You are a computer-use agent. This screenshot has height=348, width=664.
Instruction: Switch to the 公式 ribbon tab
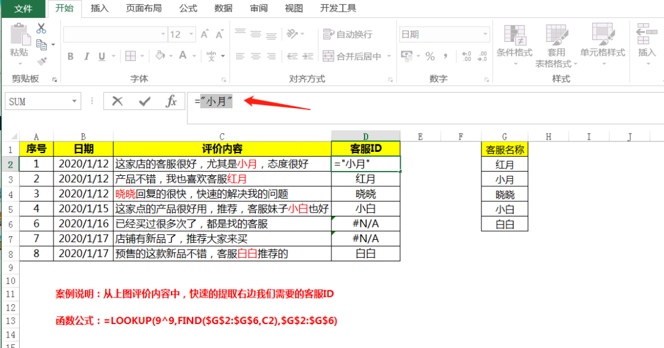pos(188,8)
